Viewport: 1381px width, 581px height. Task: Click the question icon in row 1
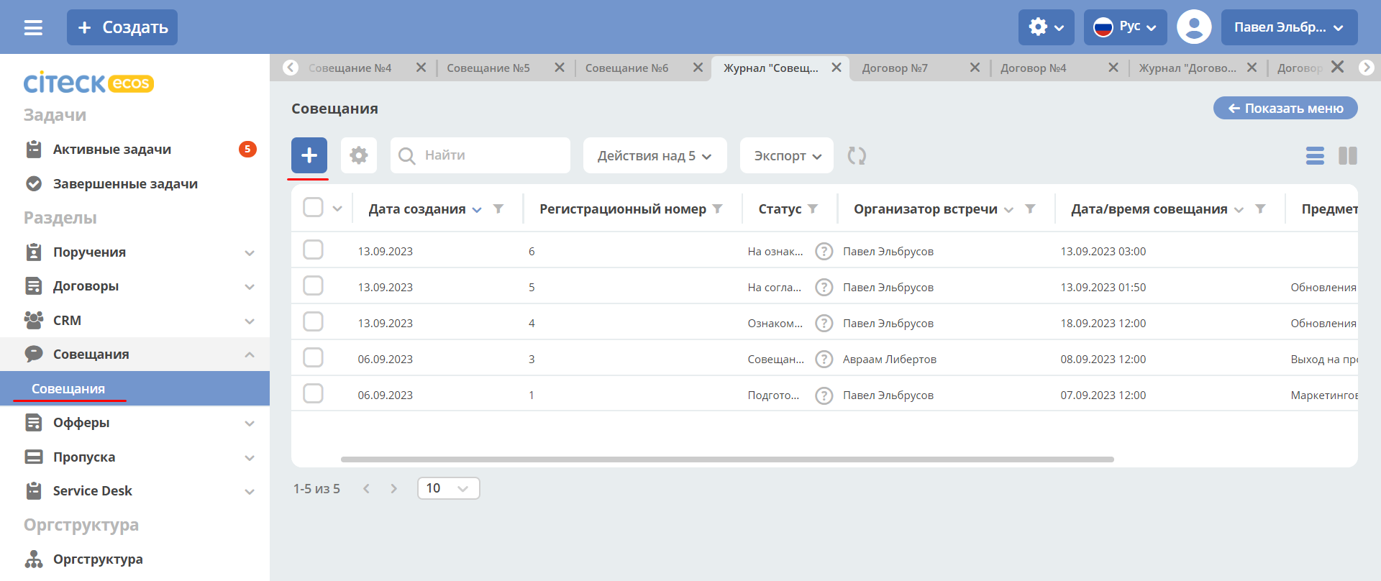(x=824, y=395)
